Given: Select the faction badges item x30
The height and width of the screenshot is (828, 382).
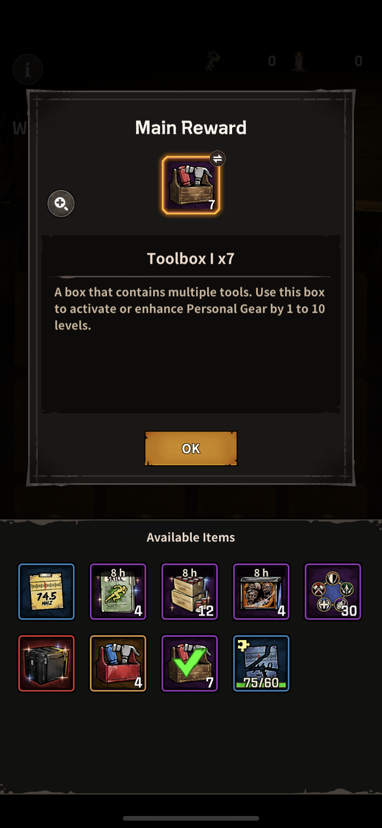Looking at the screenshot, I should pos(333,591).
